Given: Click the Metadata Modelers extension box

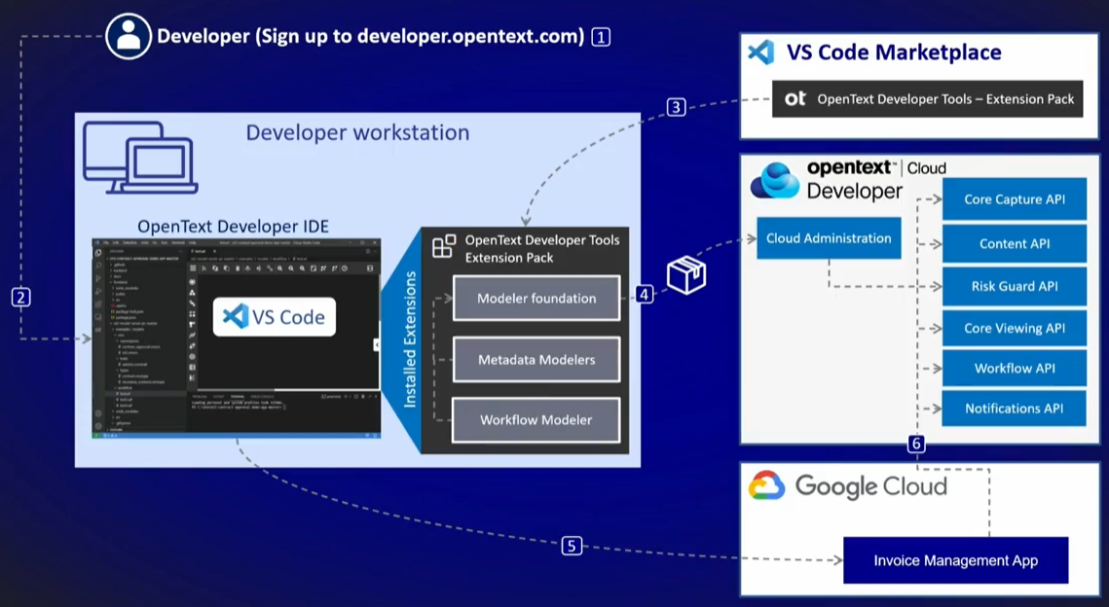Looking at the screenshot, I should point(536,360).
